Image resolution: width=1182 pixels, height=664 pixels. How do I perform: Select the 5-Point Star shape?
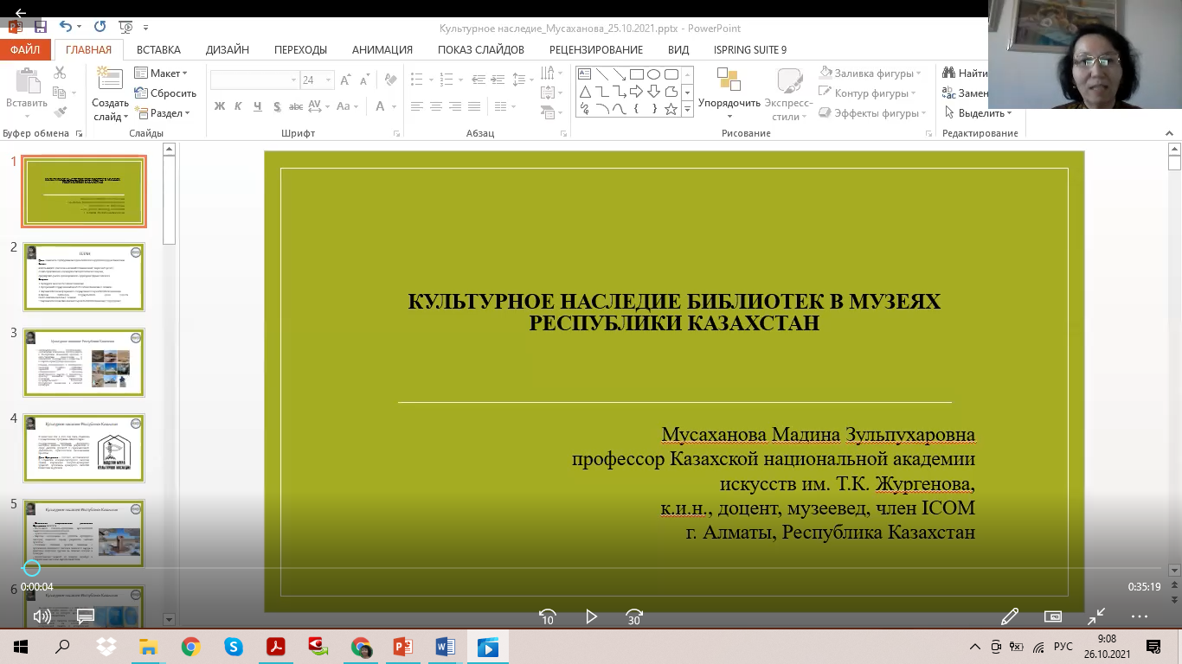point(671,109)
